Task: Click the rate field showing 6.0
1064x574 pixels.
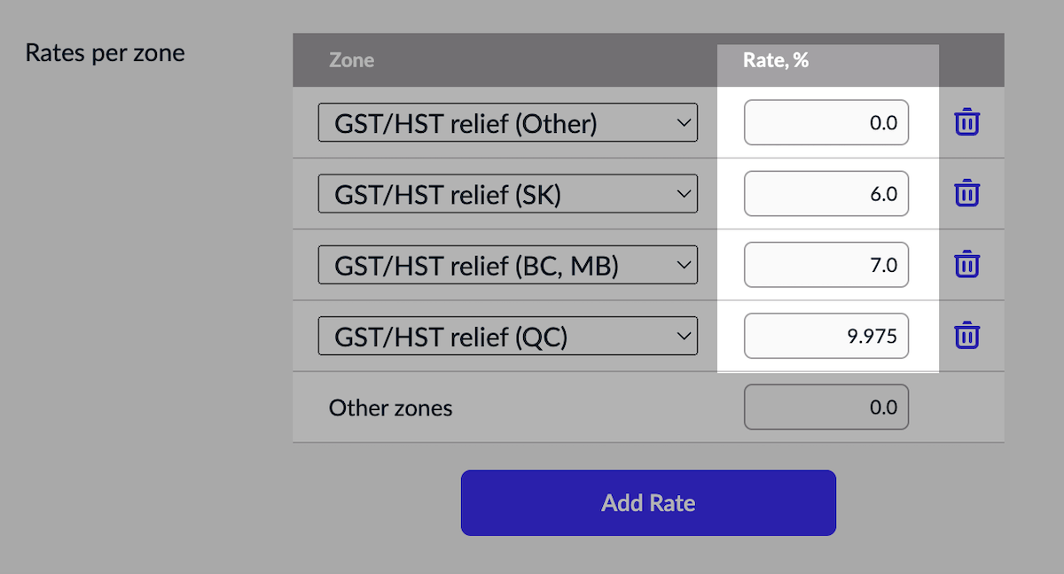Action: pos(825,193)
